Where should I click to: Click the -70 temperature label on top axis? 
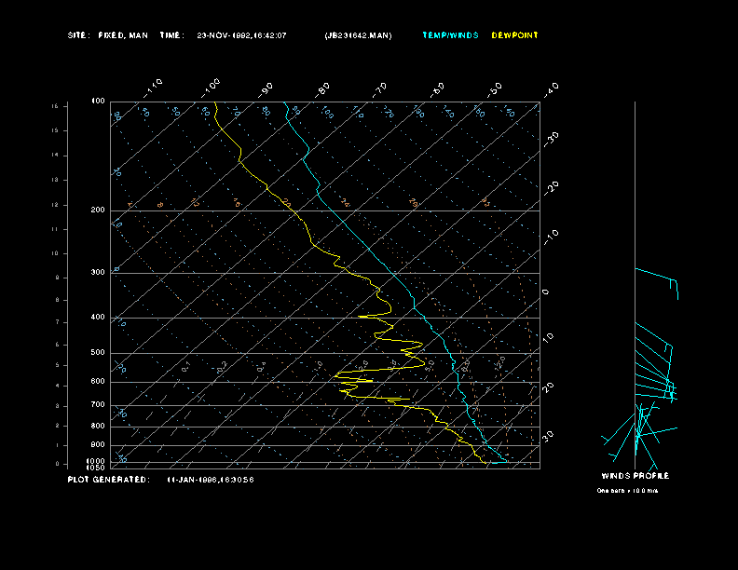point(380,89)
